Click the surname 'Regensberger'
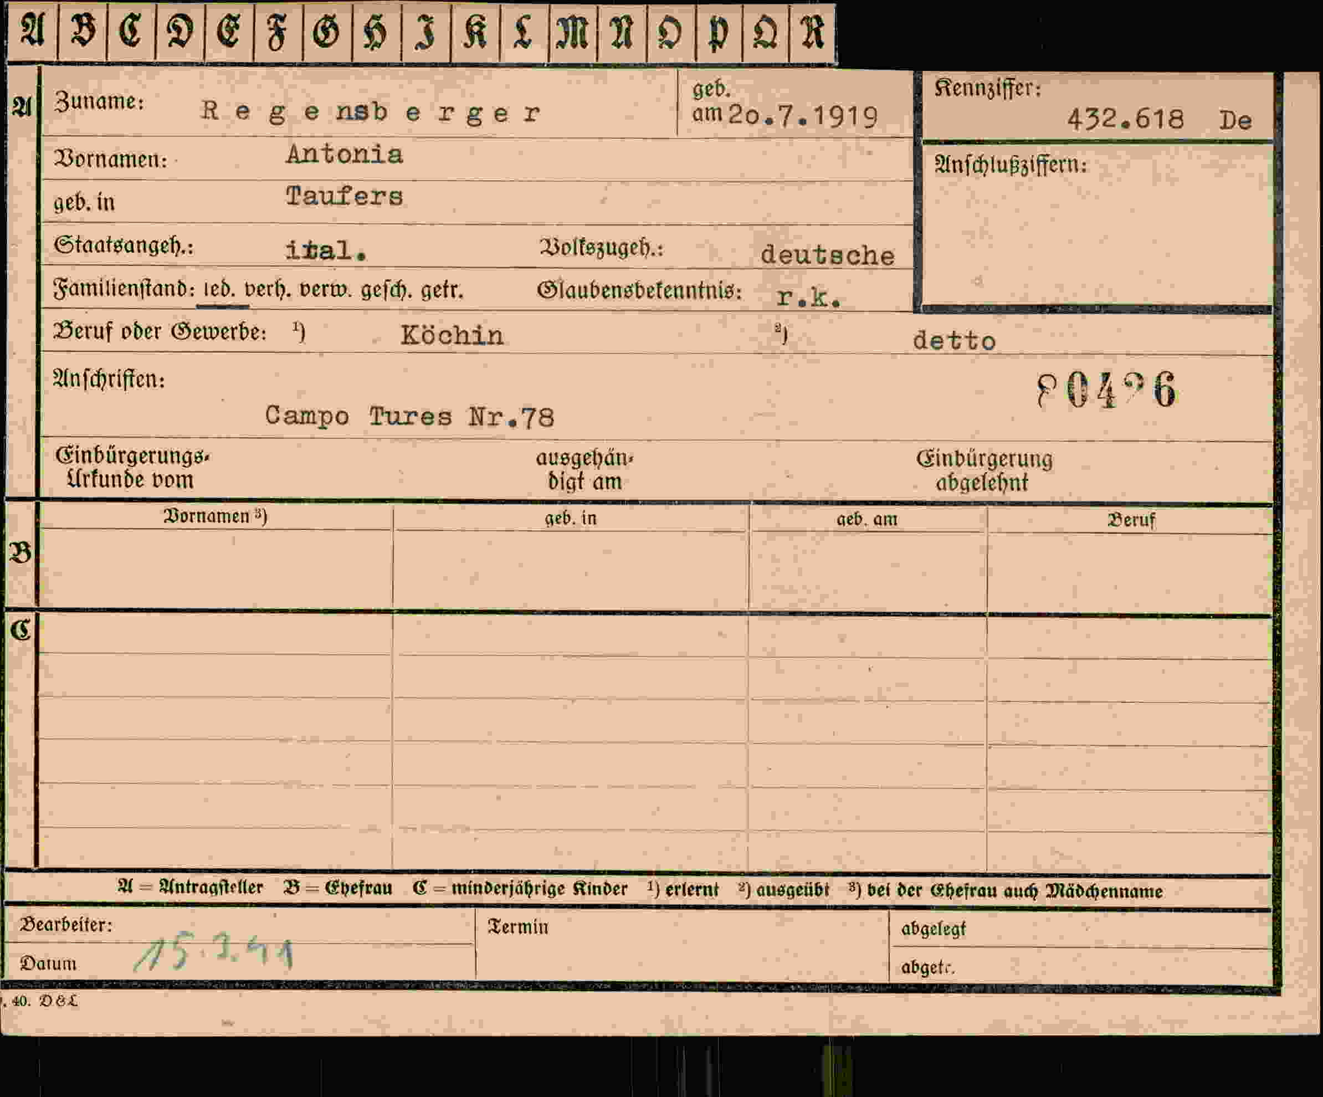Viewport: 1323px width, 1097px height. pyautogui.click(x=371, y=112)
